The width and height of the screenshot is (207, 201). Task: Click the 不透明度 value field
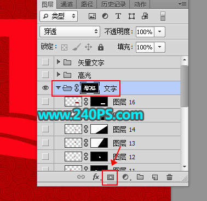[x=145, y=32]
